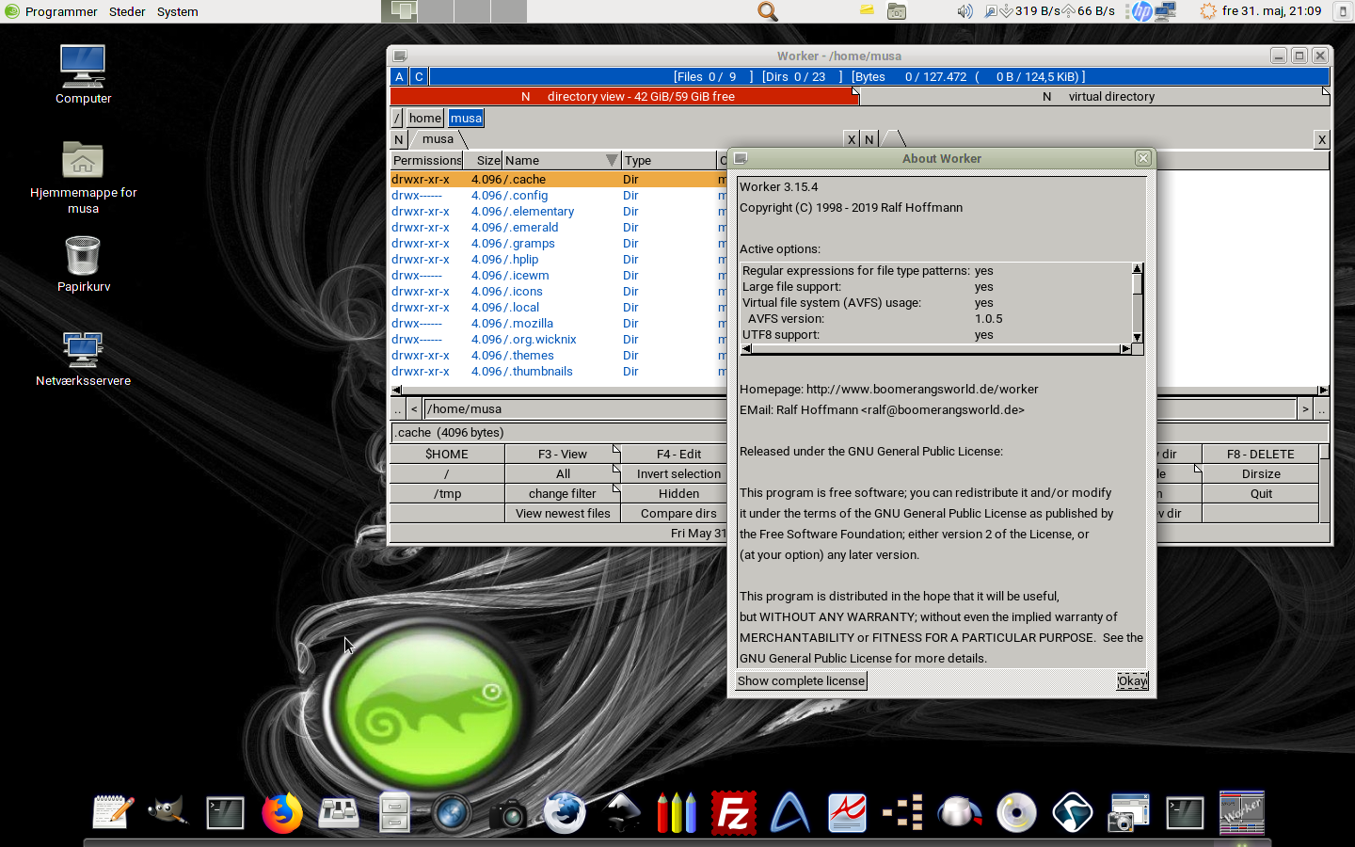The image size is (1355, 847).
Task: Toggle the Hidden files button
Action: 678,494
